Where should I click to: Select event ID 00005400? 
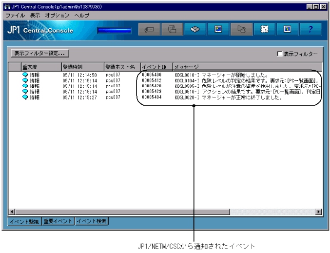point(152,75)
